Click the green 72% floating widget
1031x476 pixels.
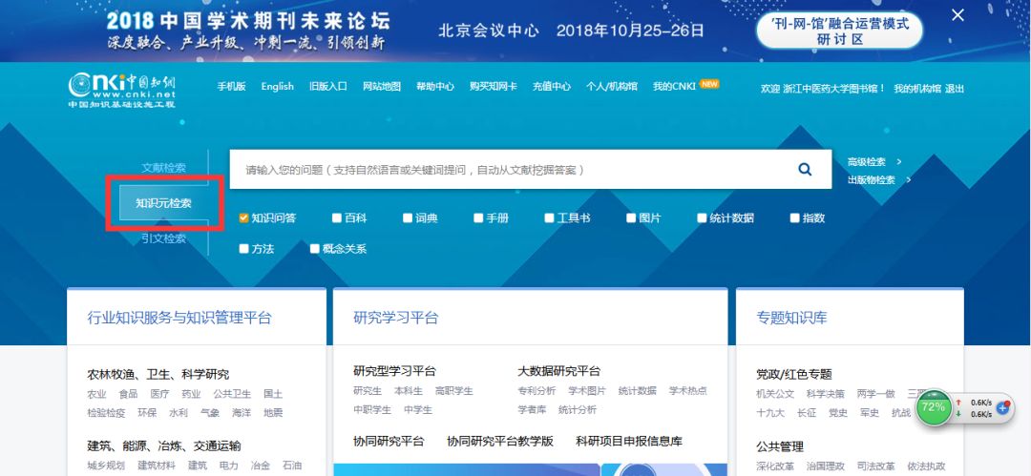click(x=932, y=407)
